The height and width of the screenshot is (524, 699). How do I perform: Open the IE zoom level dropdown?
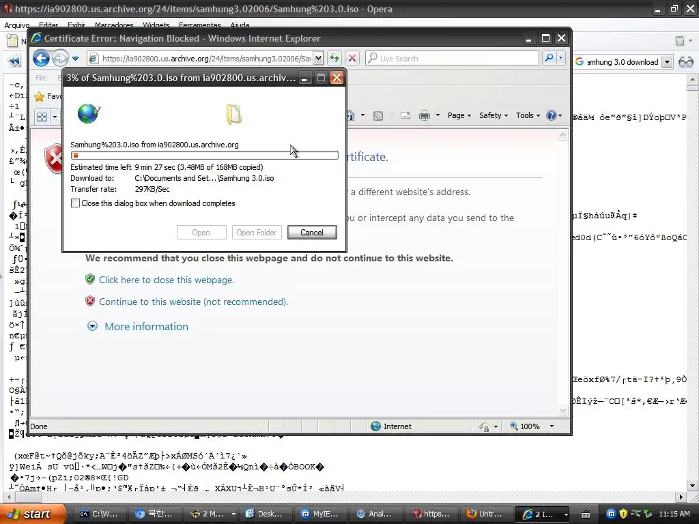(552, 426)
